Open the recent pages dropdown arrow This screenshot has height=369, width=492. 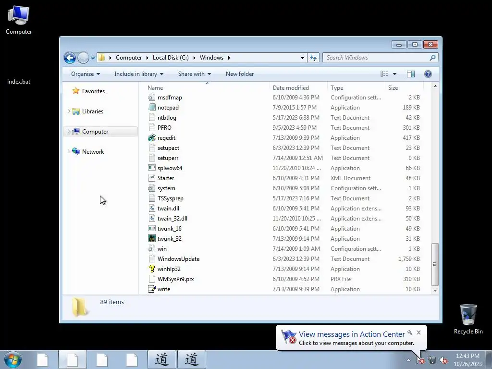93,58
